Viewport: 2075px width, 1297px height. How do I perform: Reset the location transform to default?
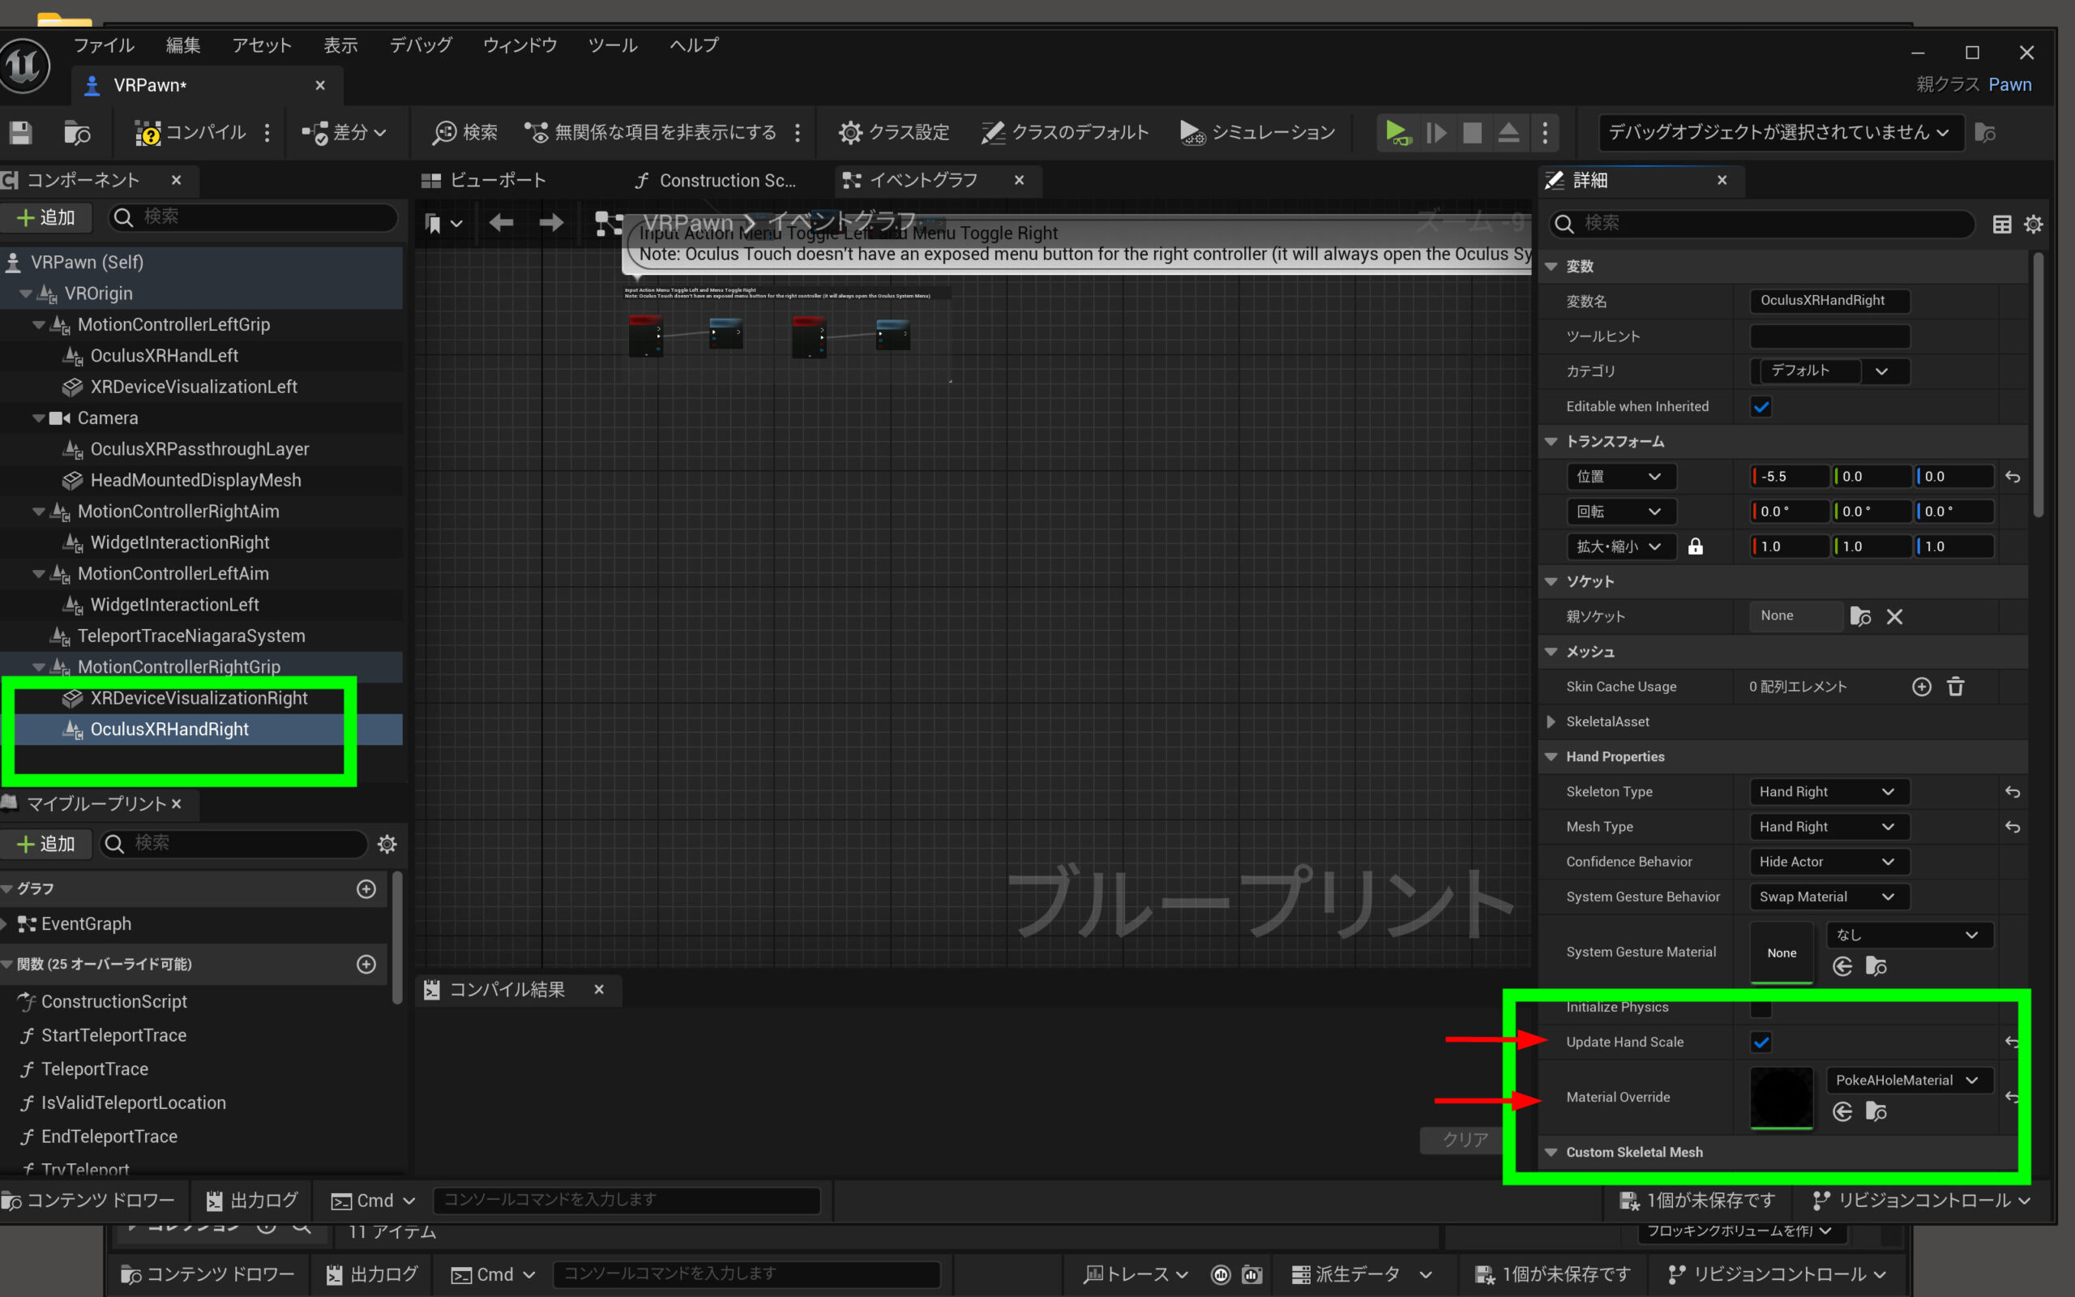(x=2013, y=477)
